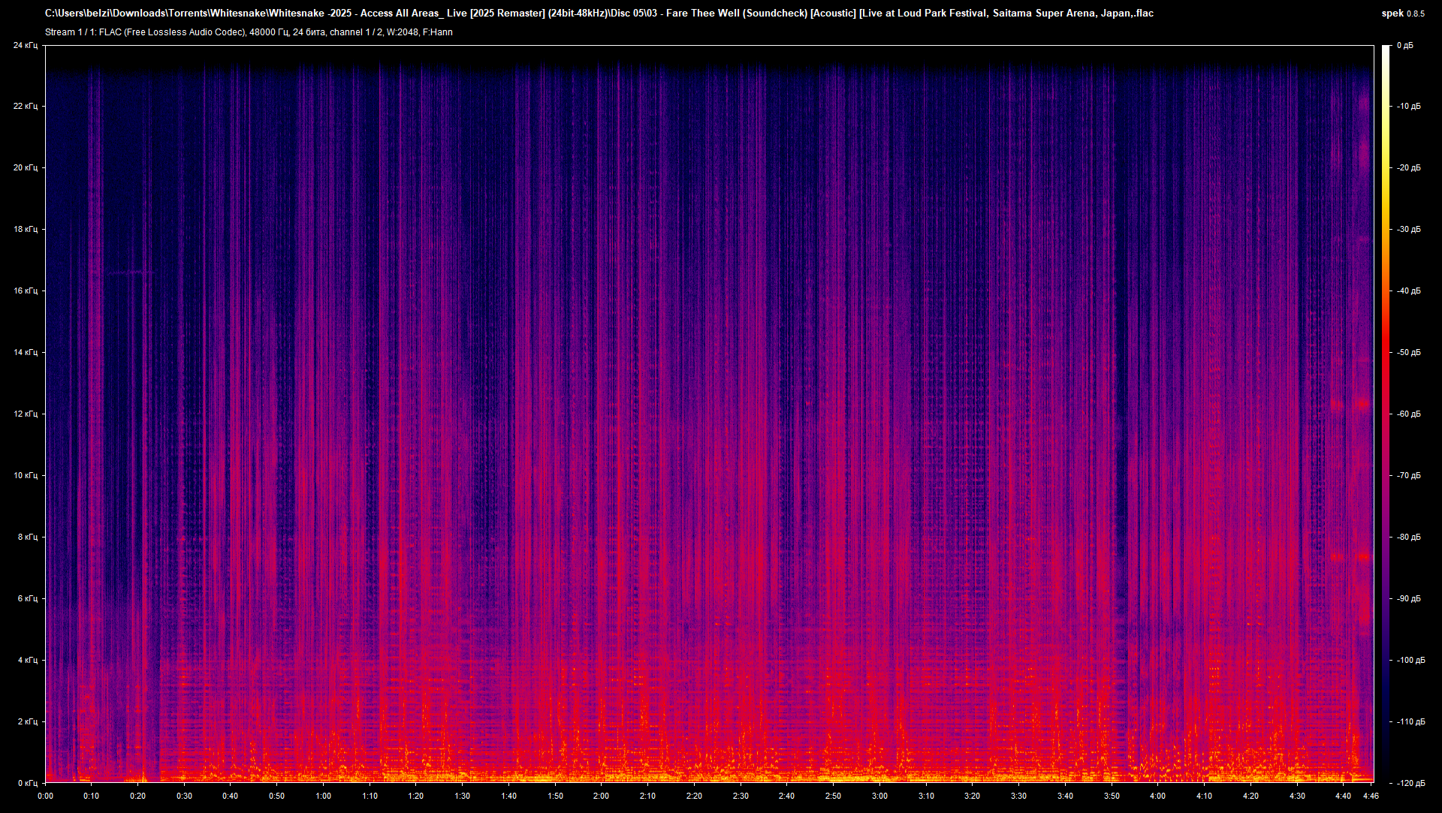Screen dimensions: 1442x813
Task: Click the 0 кГц frequency axis label
Action: coord(27,783)
